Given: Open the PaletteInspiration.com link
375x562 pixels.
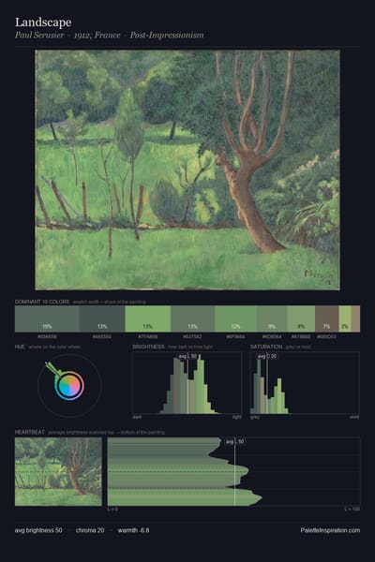Looking at the screenshot, I should [x=330, y=530].
